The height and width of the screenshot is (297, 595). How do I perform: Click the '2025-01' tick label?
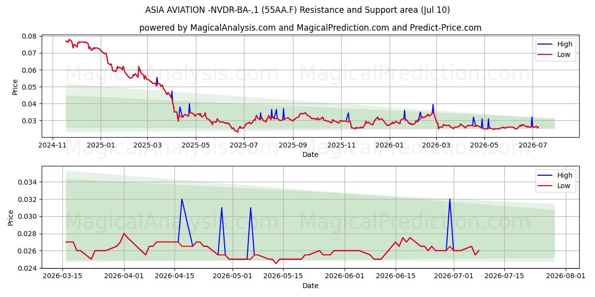click(x=101, y=145)
